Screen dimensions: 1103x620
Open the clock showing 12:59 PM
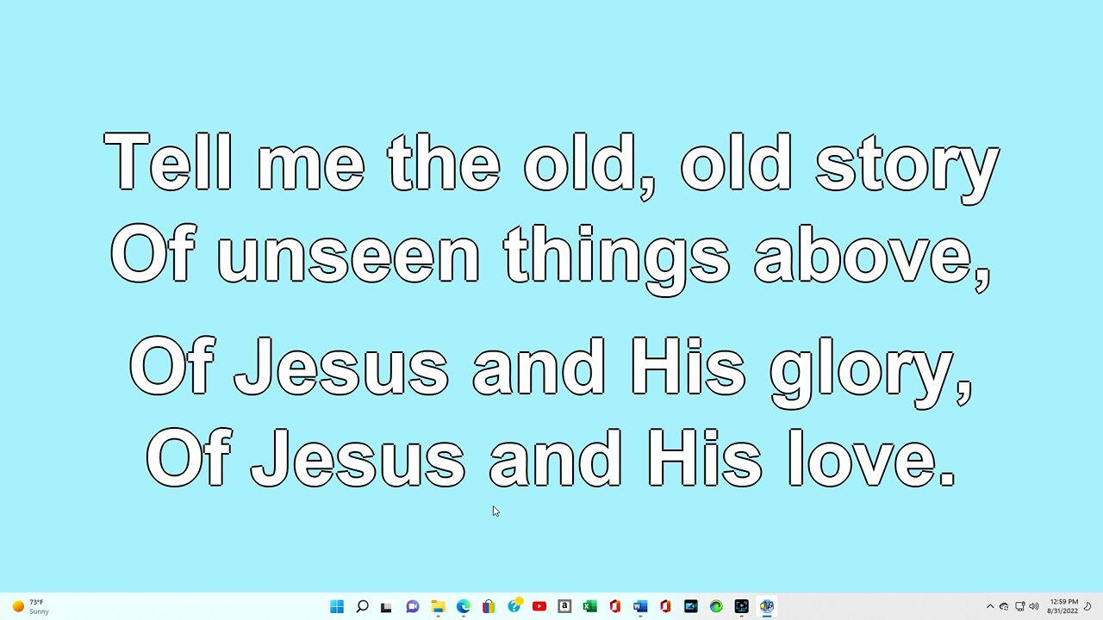click(1063, 606)
